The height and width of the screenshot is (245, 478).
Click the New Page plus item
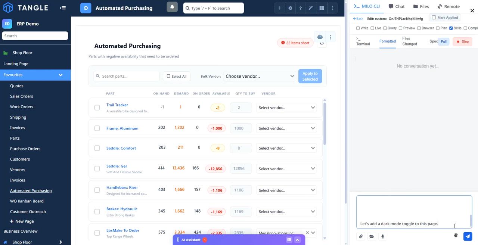22,221
